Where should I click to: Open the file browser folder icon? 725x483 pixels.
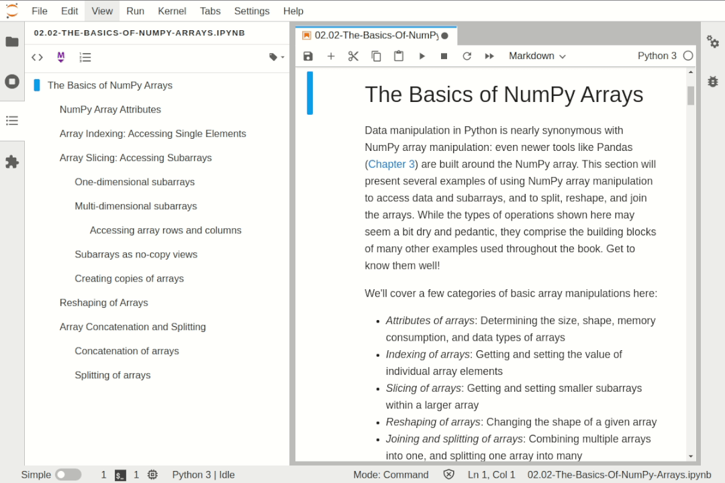click(12, 42)
